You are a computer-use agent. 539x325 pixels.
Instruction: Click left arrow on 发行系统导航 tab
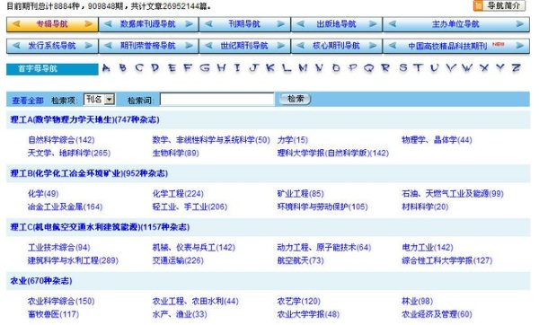pyautogui.click(x=16, y=46)
